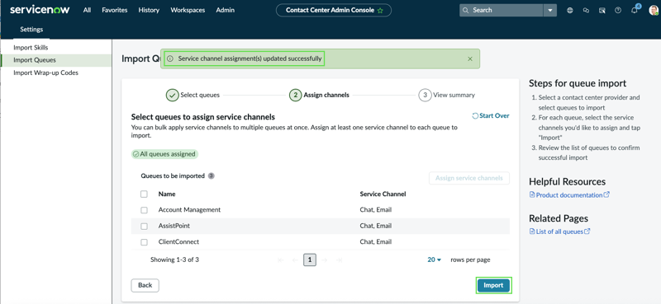The width and height of the screenshot is (661, 304).
Task: Open the Favorites menu
Action: tap(115, 10)
